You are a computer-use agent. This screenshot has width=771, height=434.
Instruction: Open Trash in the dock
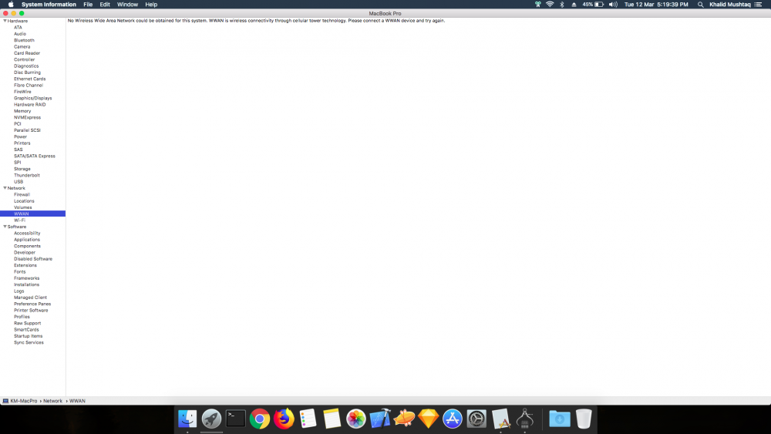pos(584,419)
